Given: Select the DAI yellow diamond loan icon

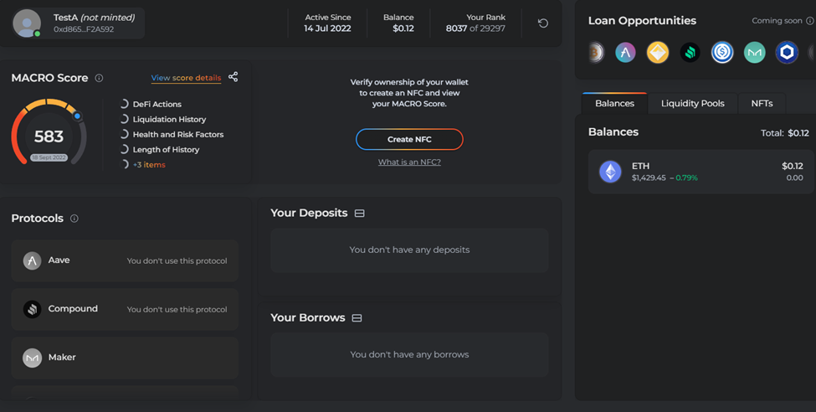Looking at the screenshot, I should 658,52.
